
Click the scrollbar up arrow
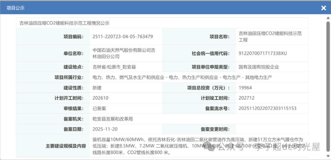[328, 17]
